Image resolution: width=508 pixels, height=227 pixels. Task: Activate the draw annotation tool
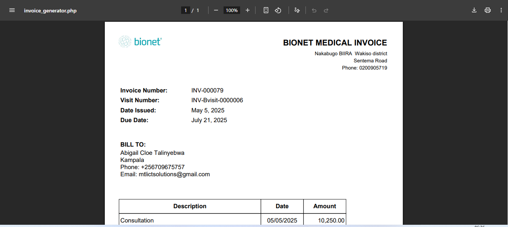(x=297, y=10)
